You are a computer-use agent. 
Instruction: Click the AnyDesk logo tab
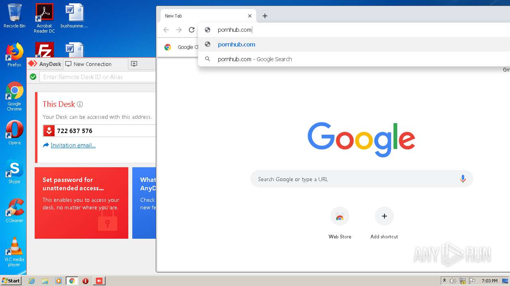coord(45,64)
